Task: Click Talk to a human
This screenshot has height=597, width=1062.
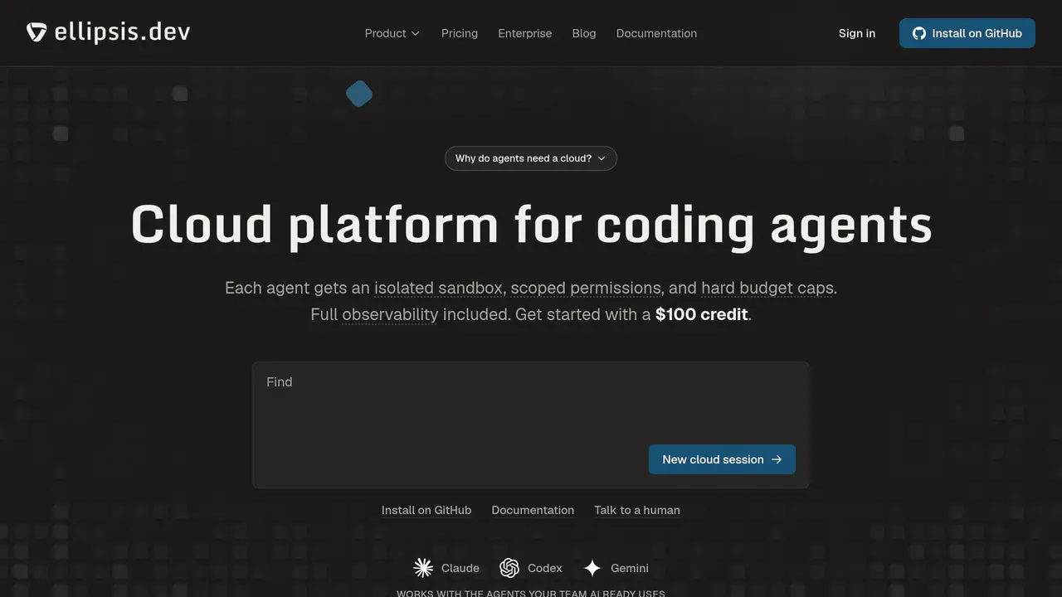Action: (x=637, y=510)
